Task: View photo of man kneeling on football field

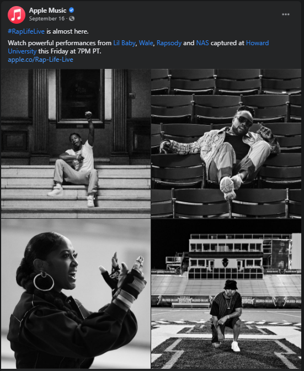Action: tap(226, 294)
